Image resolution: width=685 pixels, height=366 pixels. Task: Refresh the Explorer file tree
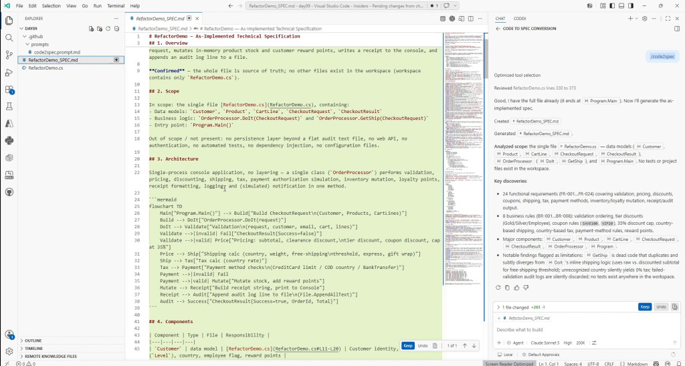point(108,28)
